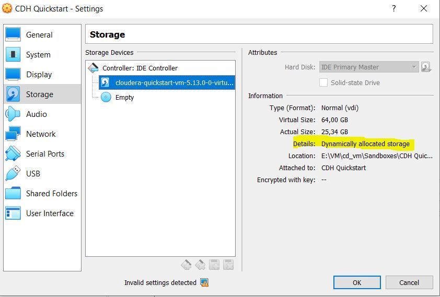Click the Cancel button

click(x=409, y=282)
